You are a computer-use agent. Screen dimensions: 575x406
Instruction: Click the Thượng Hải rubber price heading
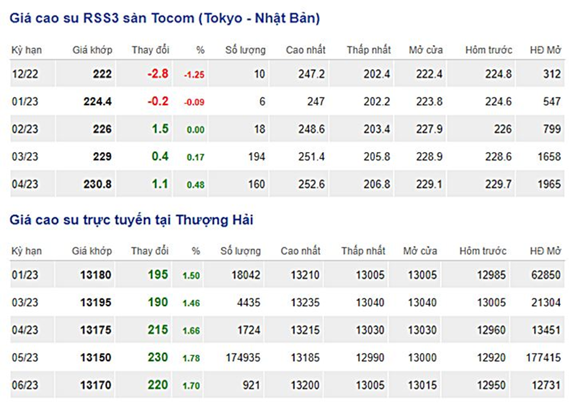(x=131, y=220)
